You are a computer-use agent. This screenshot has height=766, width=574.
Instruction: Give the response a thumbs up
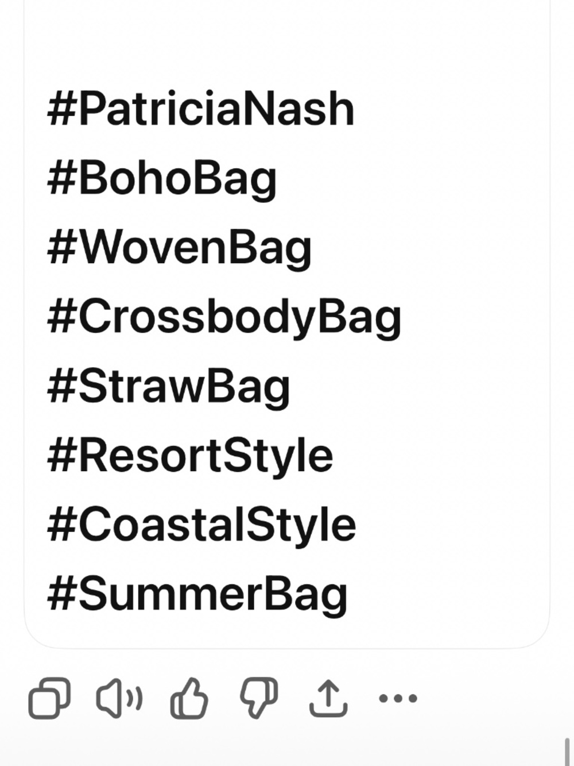(x=189, y=698)
